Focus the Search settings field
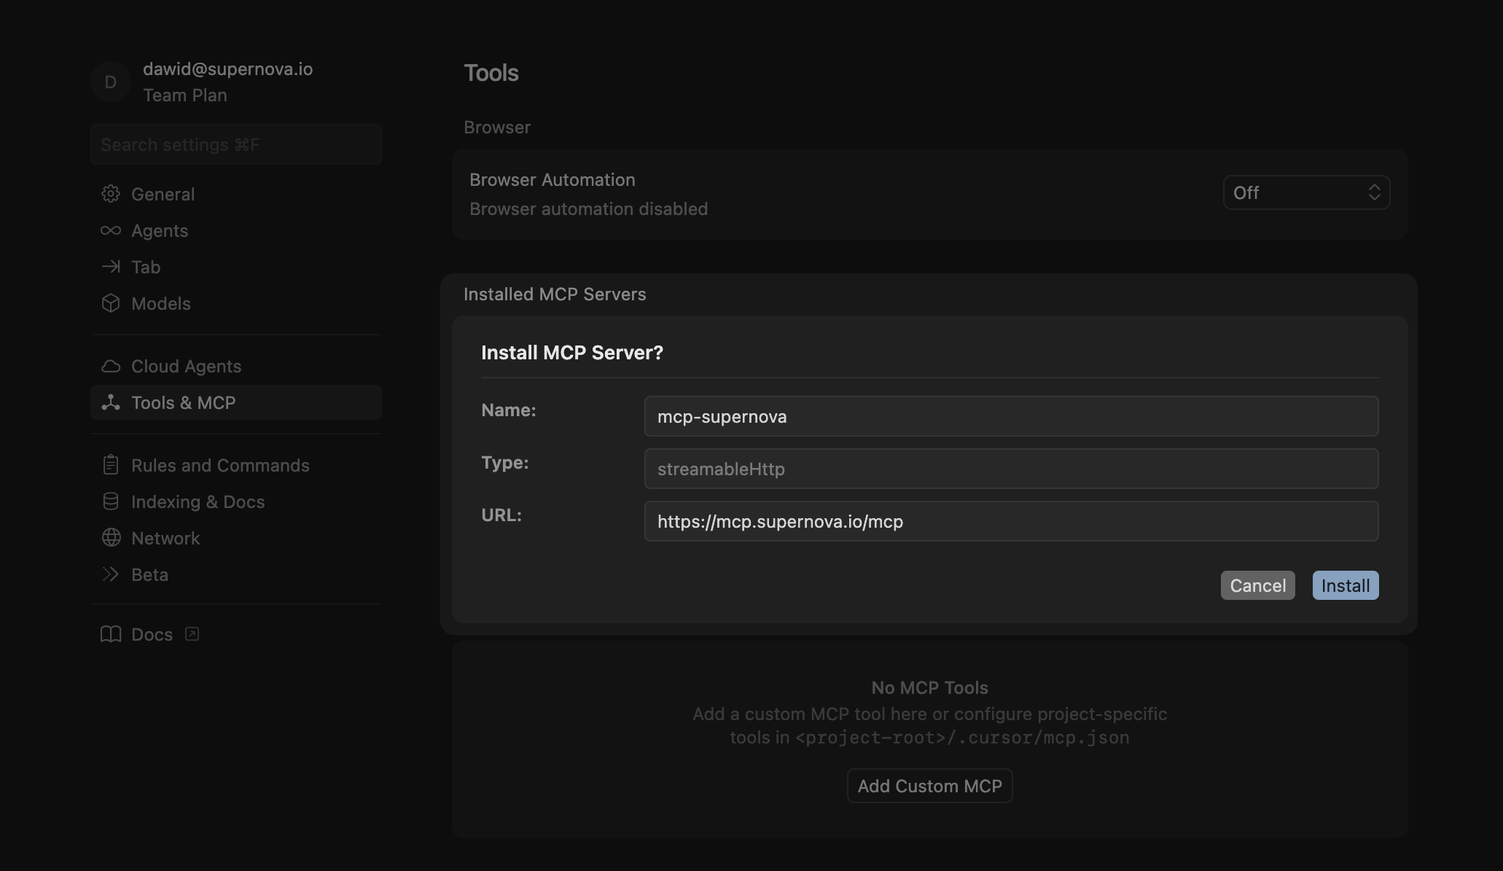Image resolution: width=1503 pixels, height=871 pixels. click(235, 144)
